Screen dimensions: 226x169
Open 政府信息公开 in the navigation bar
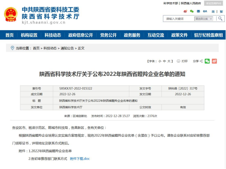tap(80, 35)
